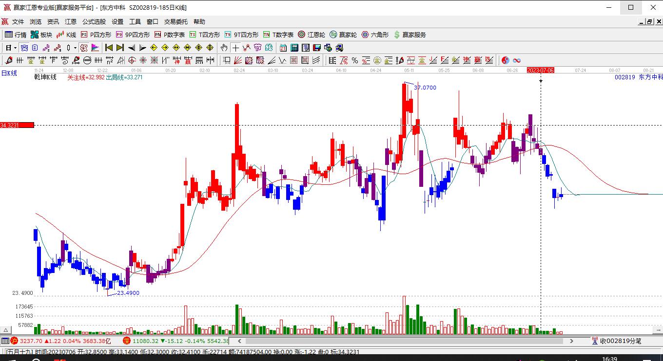Click the yellow diamond right-arrow icon

pyautogui.click(x=165, y=48)
